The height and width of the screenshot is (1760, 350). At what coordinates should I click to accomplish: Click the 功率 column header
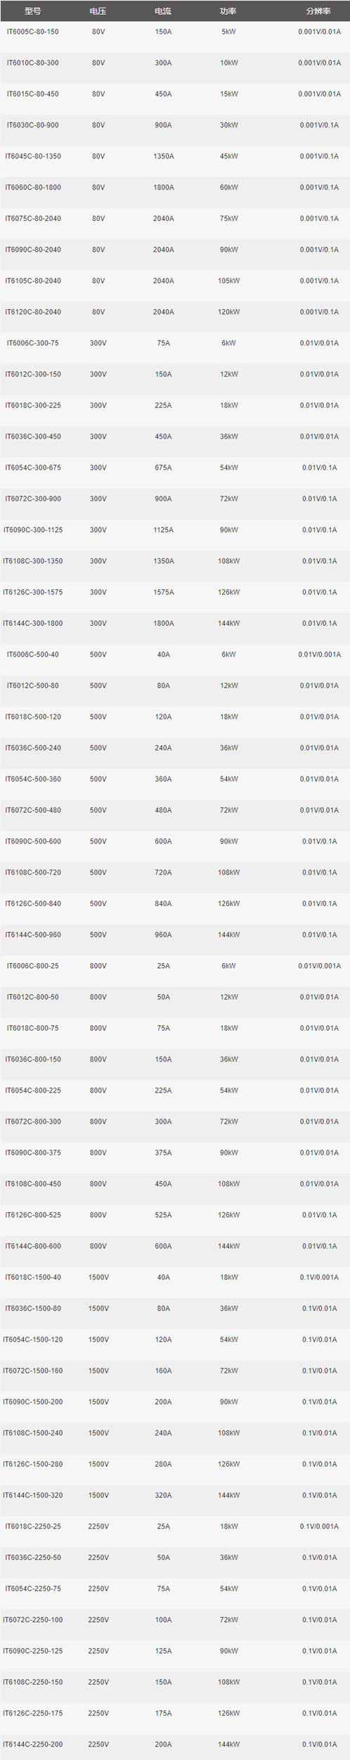(x=228, y=11)
